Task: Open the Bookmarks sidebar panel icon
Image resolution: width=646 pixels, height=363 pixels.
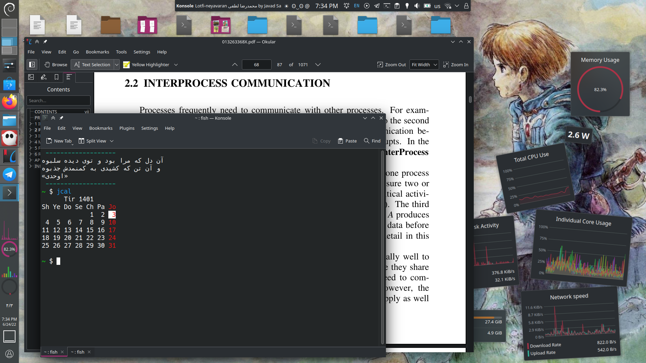Action: 57,77
